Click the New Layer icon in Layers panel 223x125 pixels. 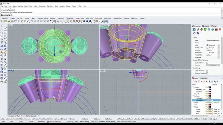point(194,82)
